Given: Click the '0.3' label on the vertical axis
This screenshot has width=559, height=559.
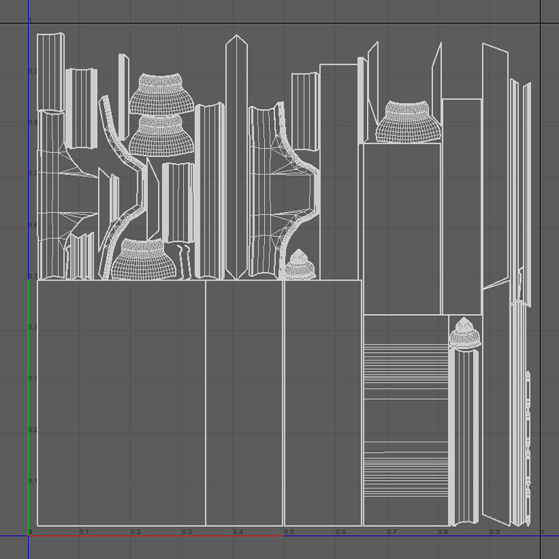Looking at the screenshot, I should coord(33,378).
